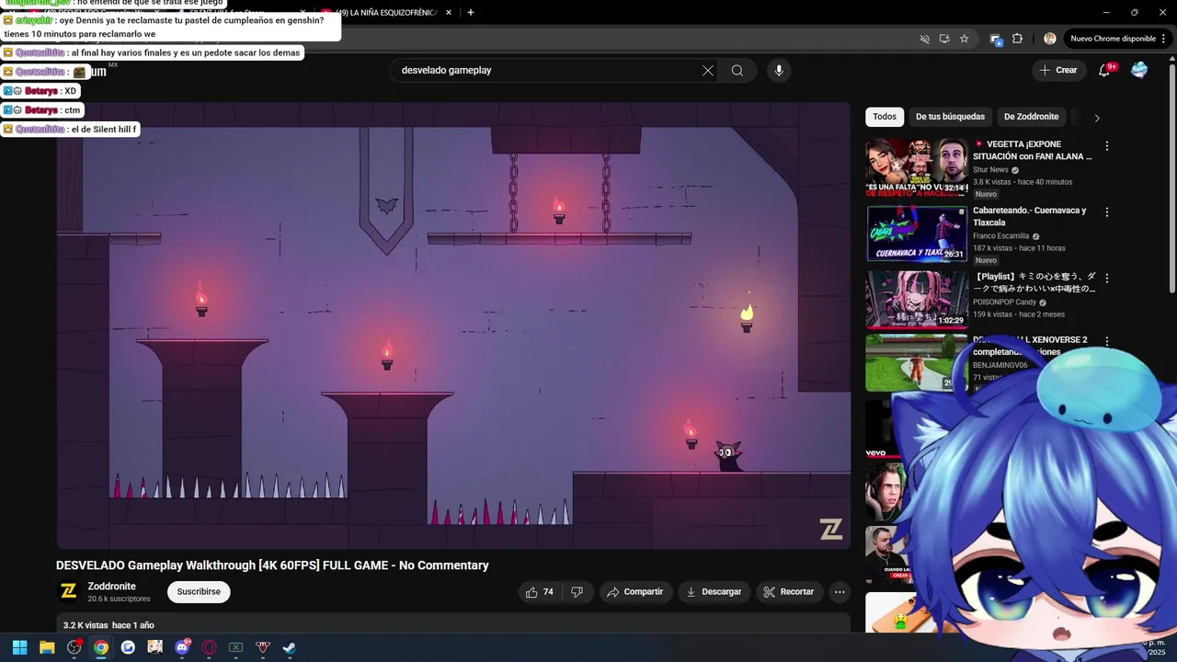Open the Zoddronite channel name link
The image size is (1177, 662).
point(111,587)
